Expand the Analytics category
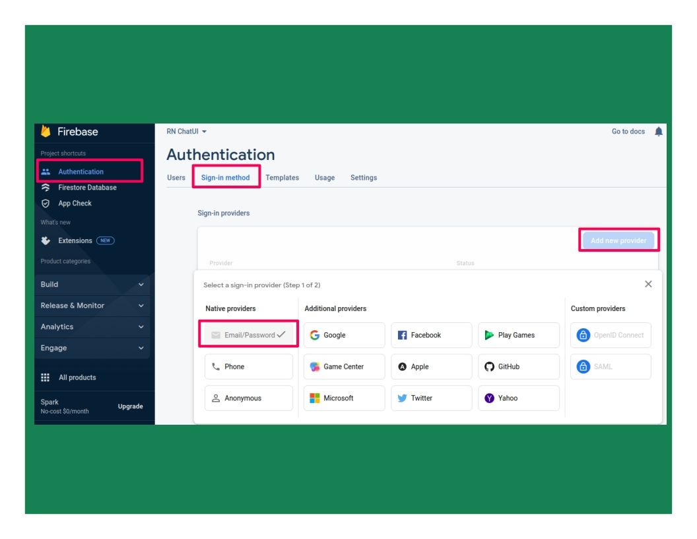 tap(92, 327)
